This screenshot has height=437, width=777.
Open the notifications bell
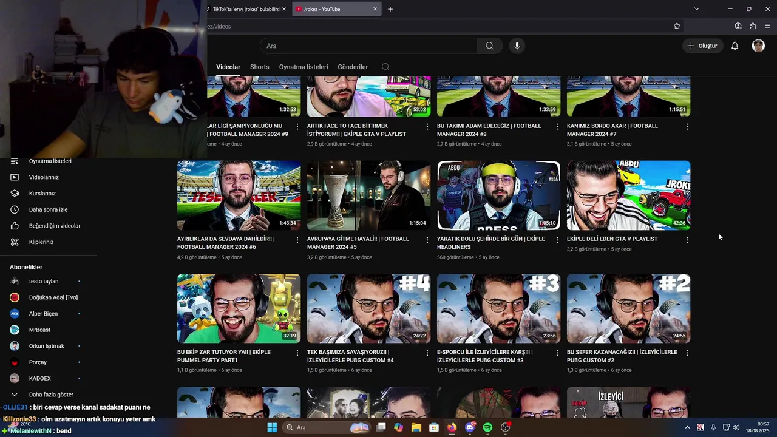coord(735,46)
